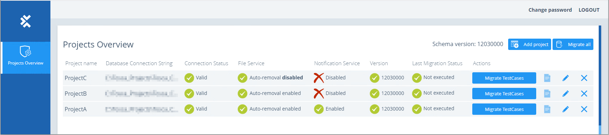
Task: Click the application logo in the sidebar
Action: point(26,21)
